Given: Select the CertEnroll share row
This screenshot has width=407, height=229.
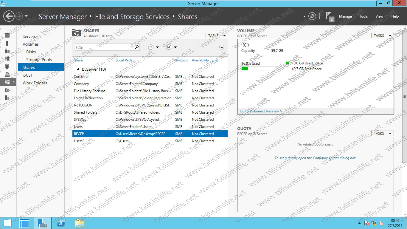Looking at the screenshot, I should pos(150,77).
